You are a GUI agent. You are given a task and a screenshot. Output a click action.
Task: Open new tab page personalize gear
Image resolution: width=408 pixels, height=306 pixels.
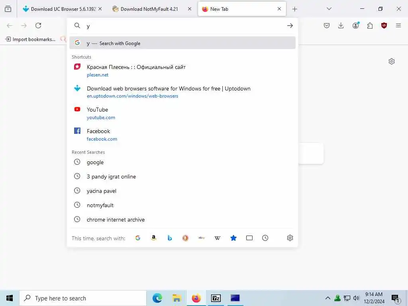[x=392, y=61]
